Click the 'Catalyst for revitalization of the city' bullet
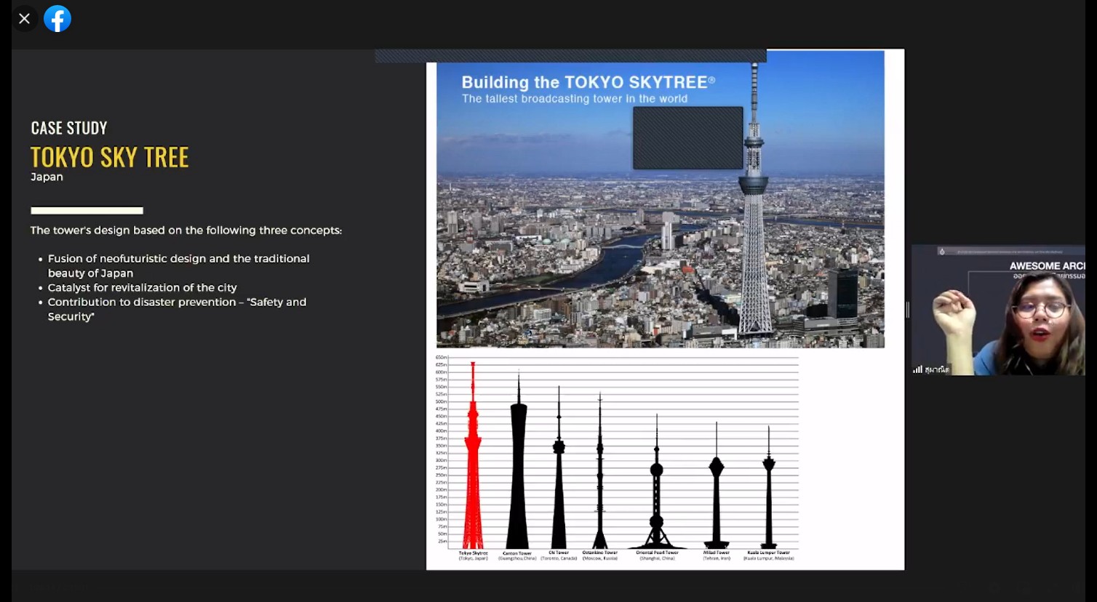The image size is (1097, 602). coord(142,288)
